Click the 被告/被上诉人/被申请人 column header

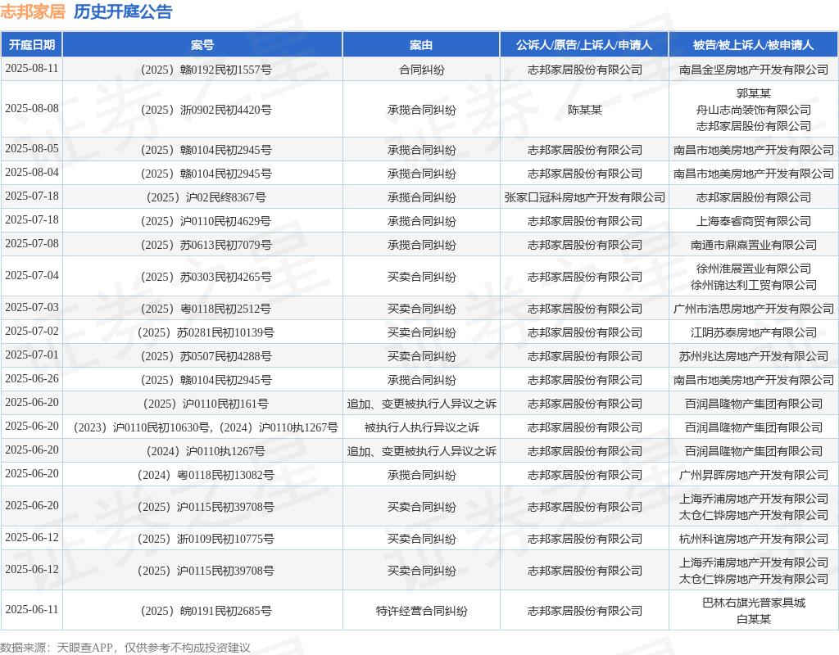(754, 45)
